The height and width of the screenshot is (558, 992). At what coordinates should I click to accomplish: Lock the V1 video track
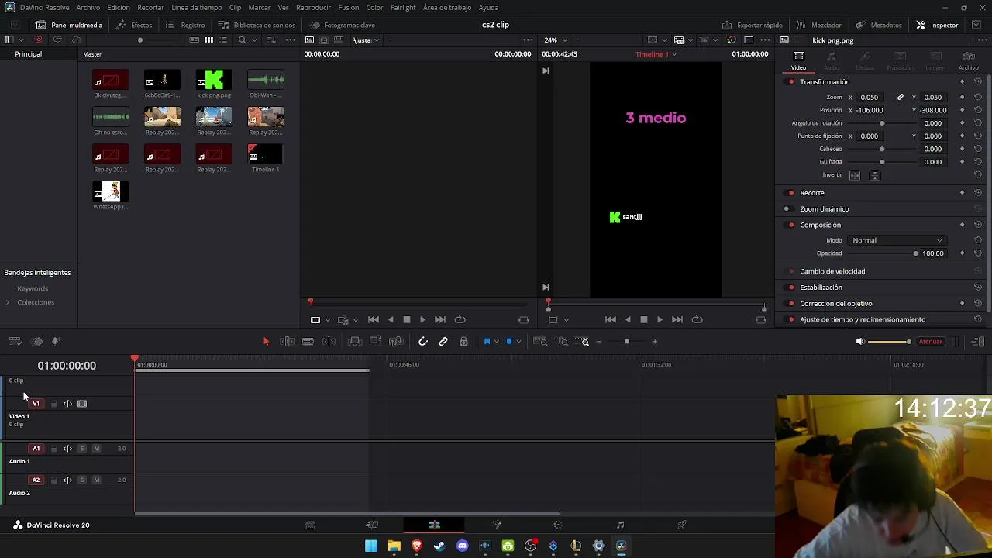[53, 404]
